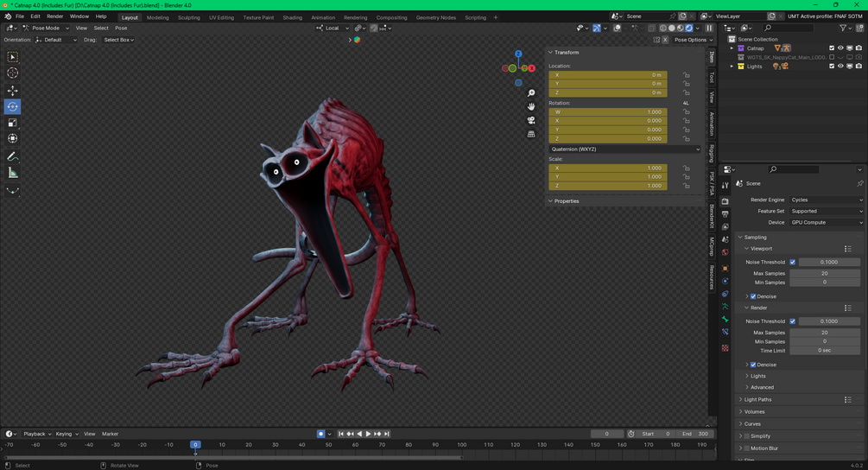The image size is (868, 470).
Task: Open the Pose Options popover
Action: [692, 40]
